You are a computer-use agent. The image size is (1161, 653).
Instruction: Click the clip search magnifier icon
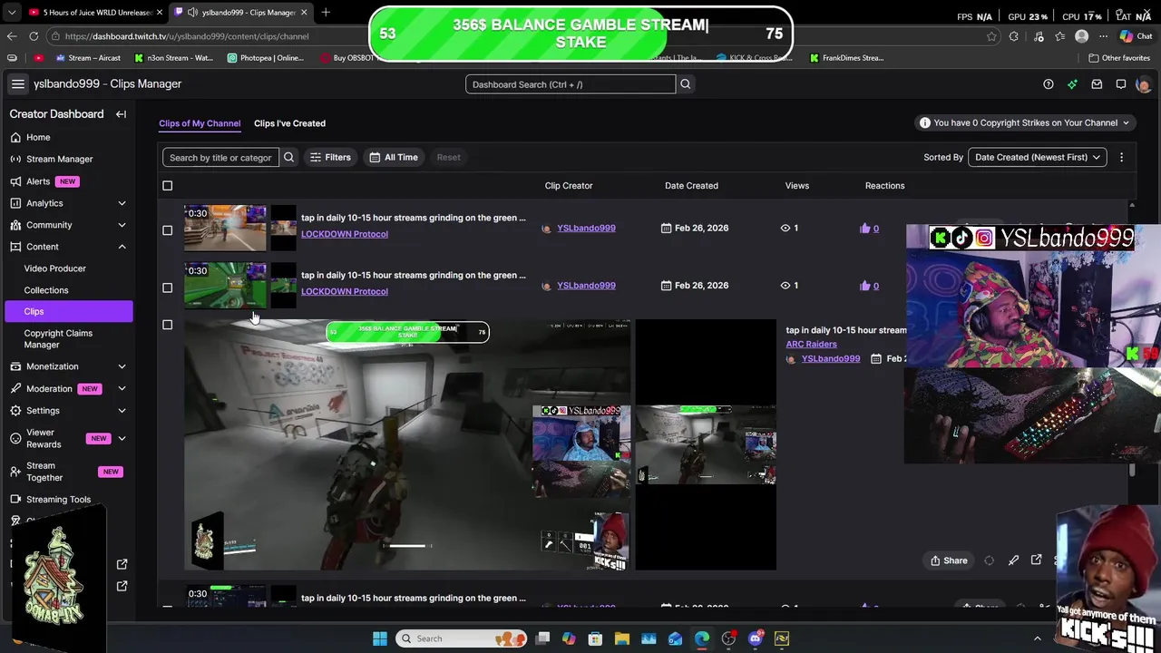pyautogui.click(x=288, y=157)
